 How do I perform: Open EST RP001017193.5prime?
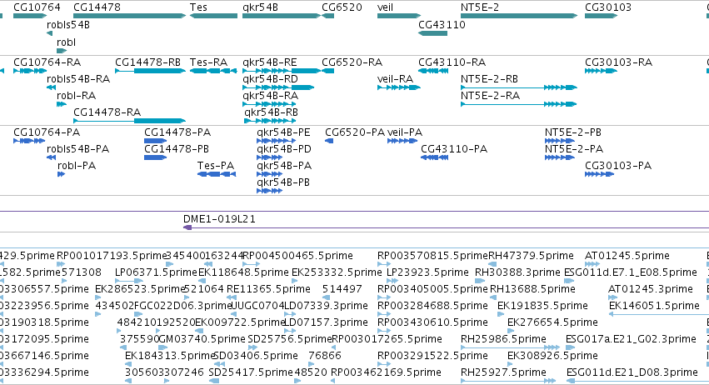[112, 256]
